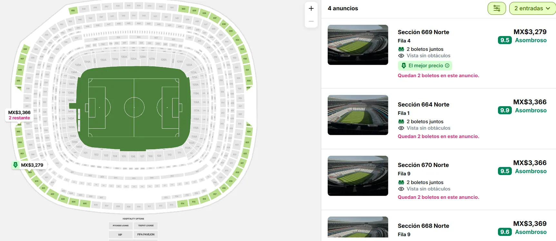Image resolution: width=556 pixels, height=241 pixels.
Task: Click Sección 669 Norte seat view thumbnail
Action: pyautogui.click(x=358, y=45)
